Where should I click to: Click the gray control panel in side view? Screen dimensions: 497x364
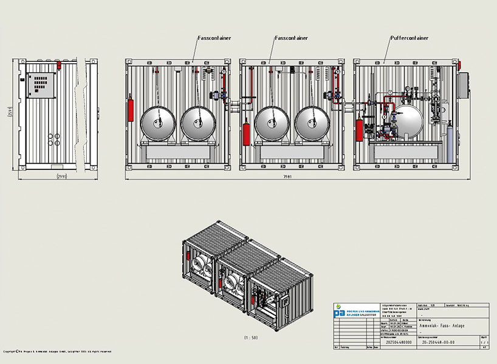41,85
